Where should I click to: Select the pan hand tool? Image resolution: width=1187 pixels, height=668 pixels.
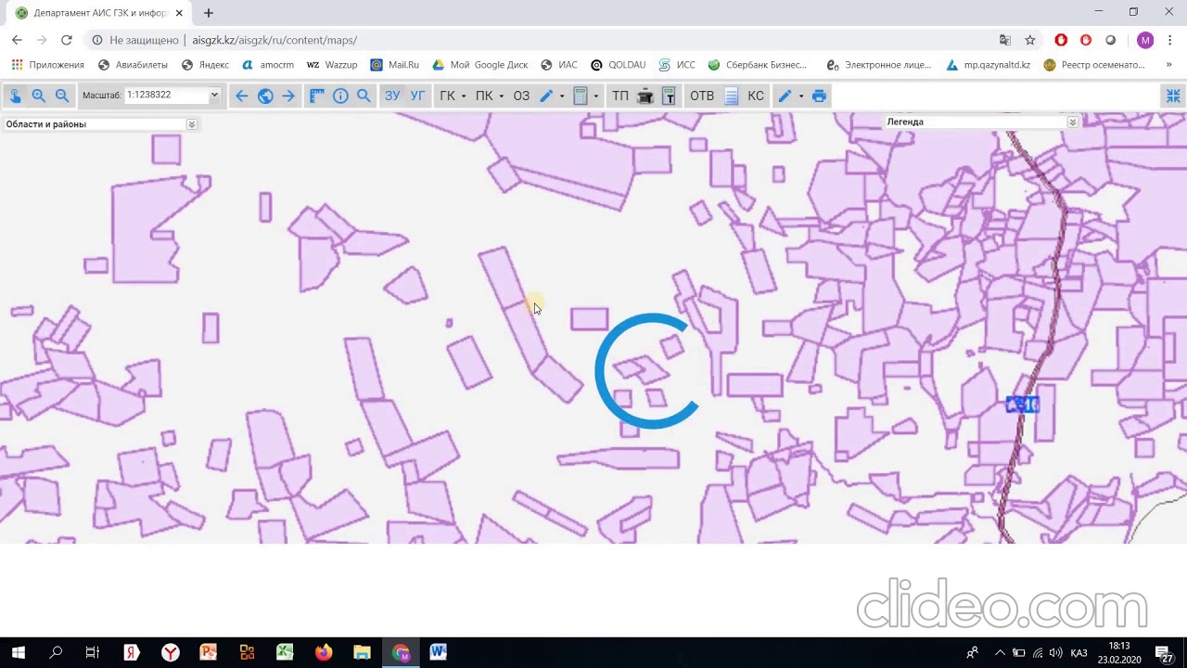pyautogui.click(x=15, y=96)
